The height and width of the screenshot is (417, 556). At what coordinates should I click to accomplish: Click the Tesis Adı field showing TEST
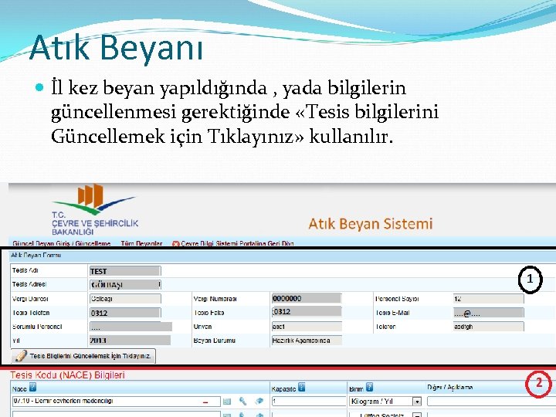(x=125, y=271)
